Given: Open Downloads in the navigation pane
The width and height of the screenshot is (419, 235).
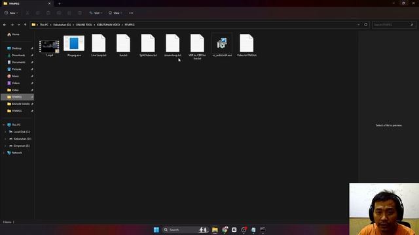Looking at the screenshot, I should tap(16, 55).
